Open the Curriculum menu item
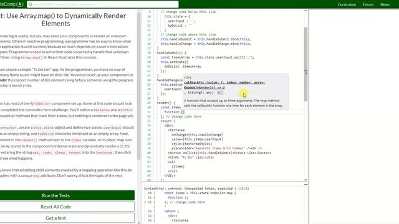Image resolution: width=399 pixels, height=224 pixels. (347, 4)
